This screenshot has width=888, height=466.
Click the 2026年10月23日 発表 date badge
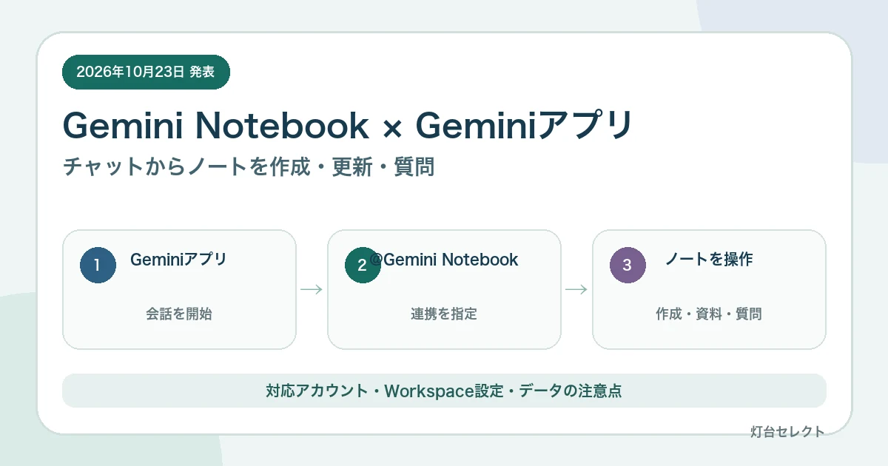tap(146, 72)
